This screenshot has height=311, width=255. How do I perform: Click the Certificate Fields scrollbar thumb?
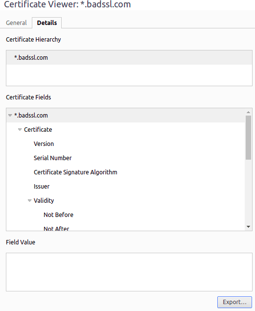point(248,138)
